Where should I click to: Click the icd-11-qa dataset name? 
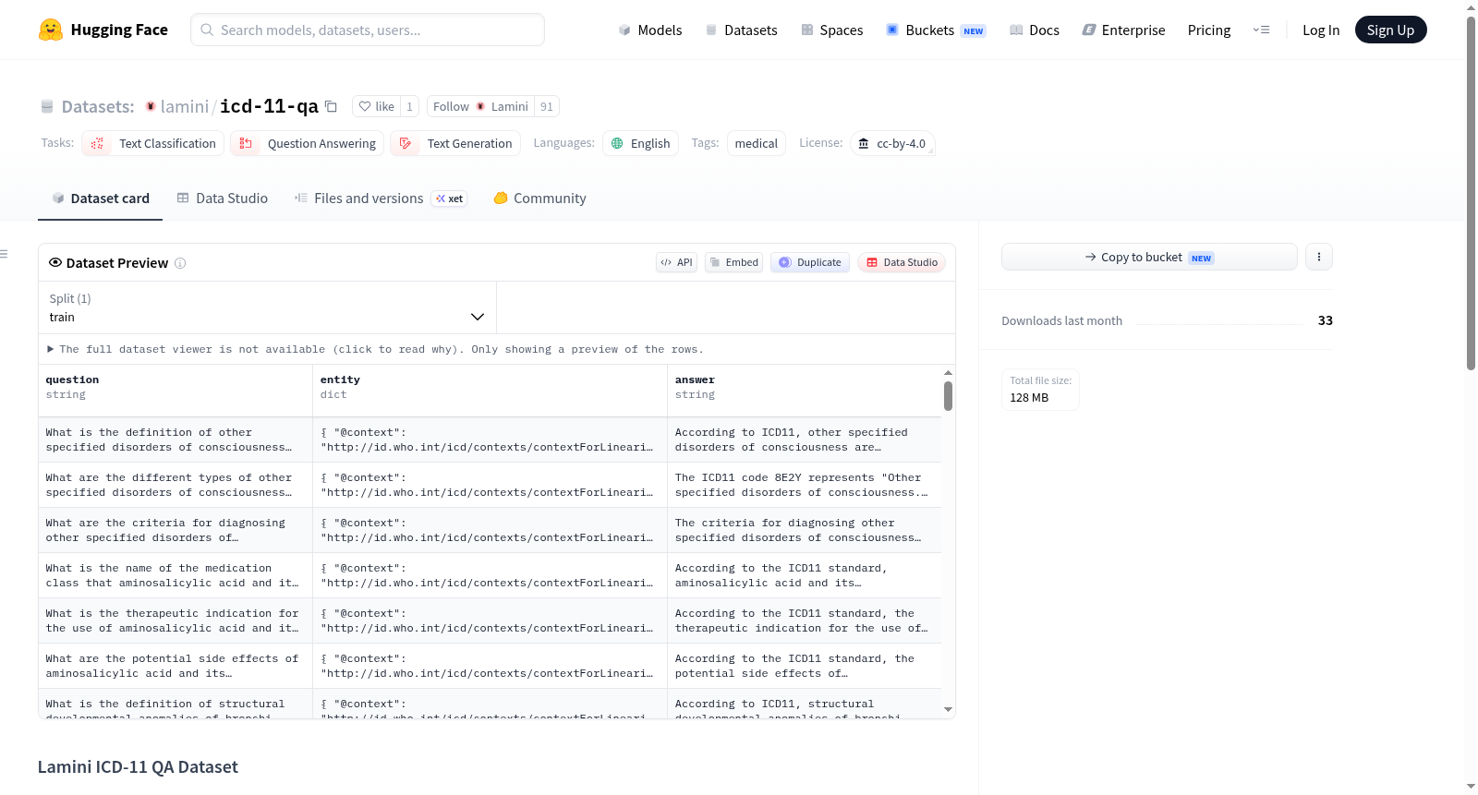click(269, 106)
